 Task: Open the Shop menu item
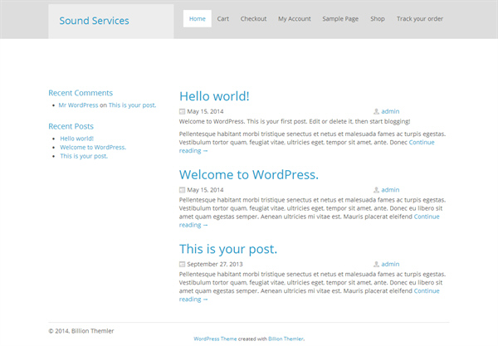point(378,19)
